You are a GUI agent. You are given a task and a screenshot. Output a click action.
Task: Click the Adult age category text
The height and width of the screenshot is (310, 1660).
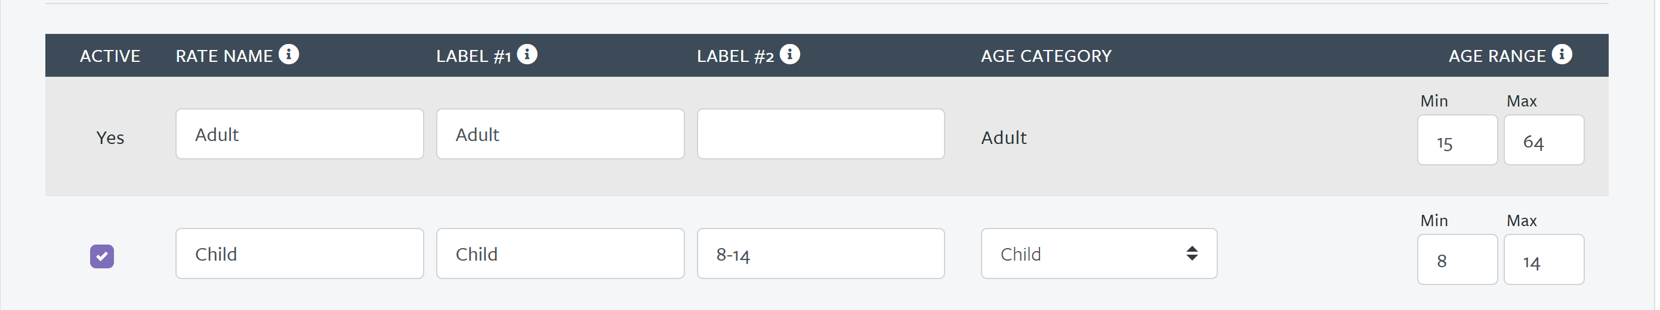(x=1004, y=137)
